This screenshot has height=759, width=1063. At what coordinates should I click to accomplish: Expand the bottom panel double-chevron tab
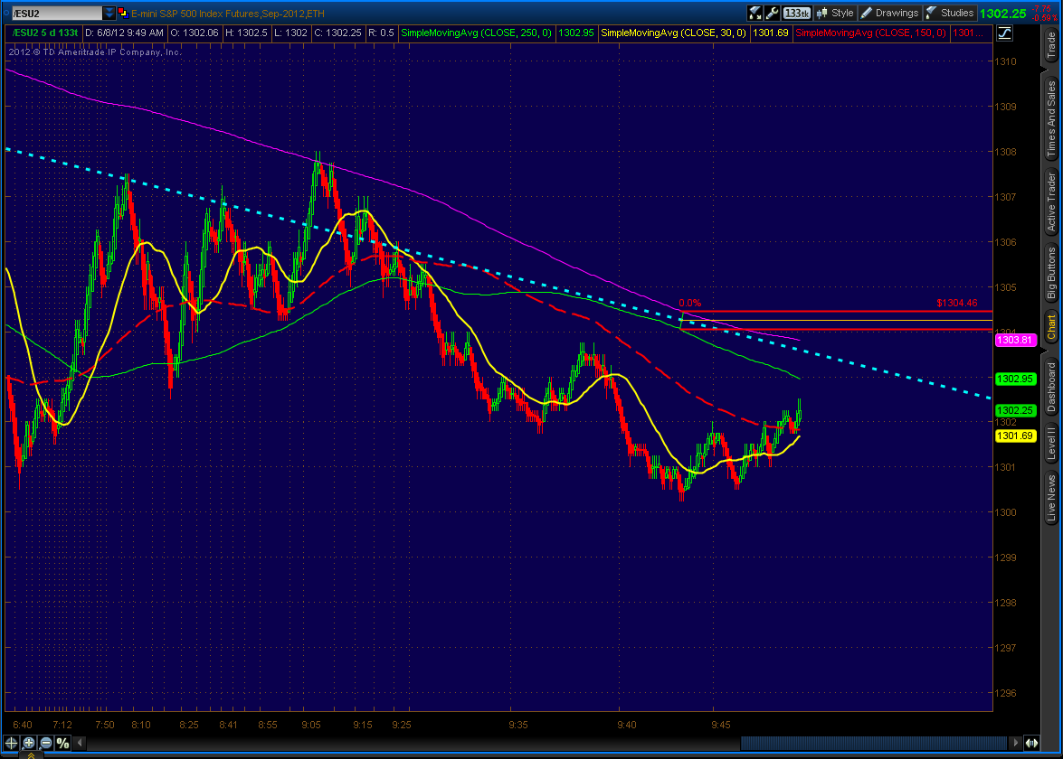tap(31, 755)
